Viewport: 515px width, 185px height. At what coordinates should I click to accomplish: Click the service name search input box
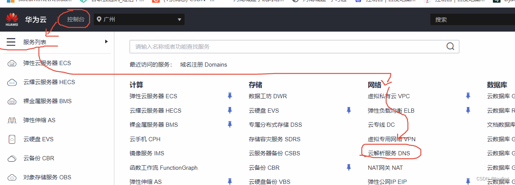(294, 46)
